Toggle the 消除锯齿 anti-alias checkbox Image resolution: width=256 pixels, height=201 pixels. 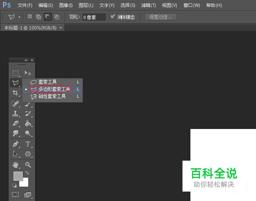pyautogui.click(x=112, y=17)
